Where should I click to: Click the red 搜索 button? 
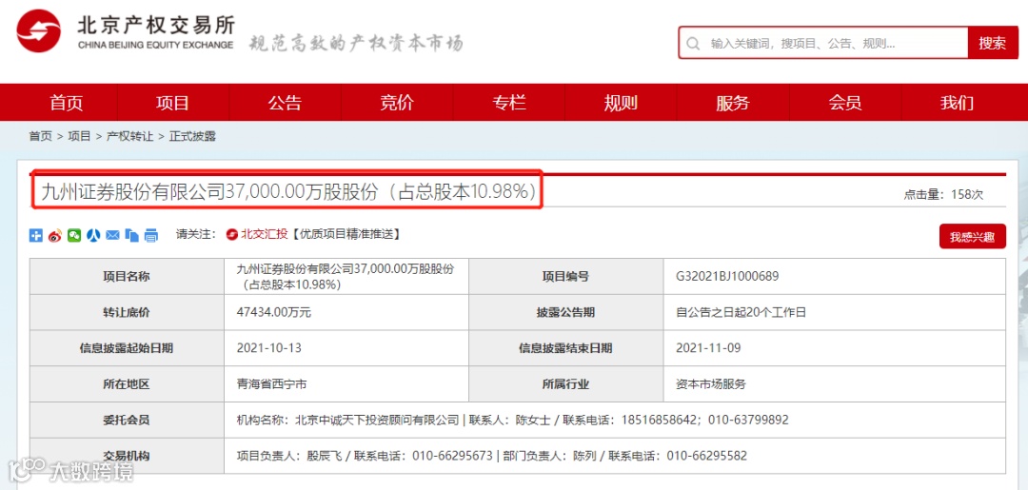tap(993, 43)
